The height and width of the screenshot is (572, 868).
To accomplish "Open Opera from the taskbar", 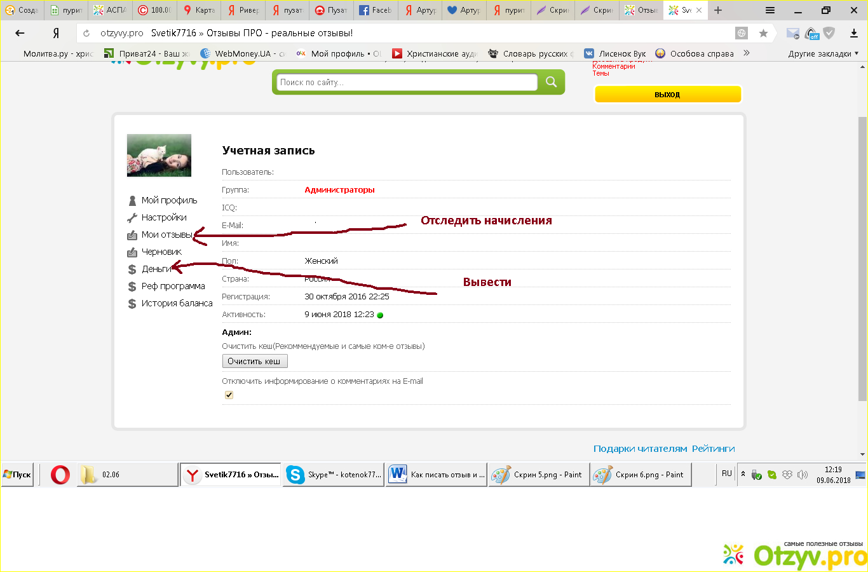I will [60, 475].
